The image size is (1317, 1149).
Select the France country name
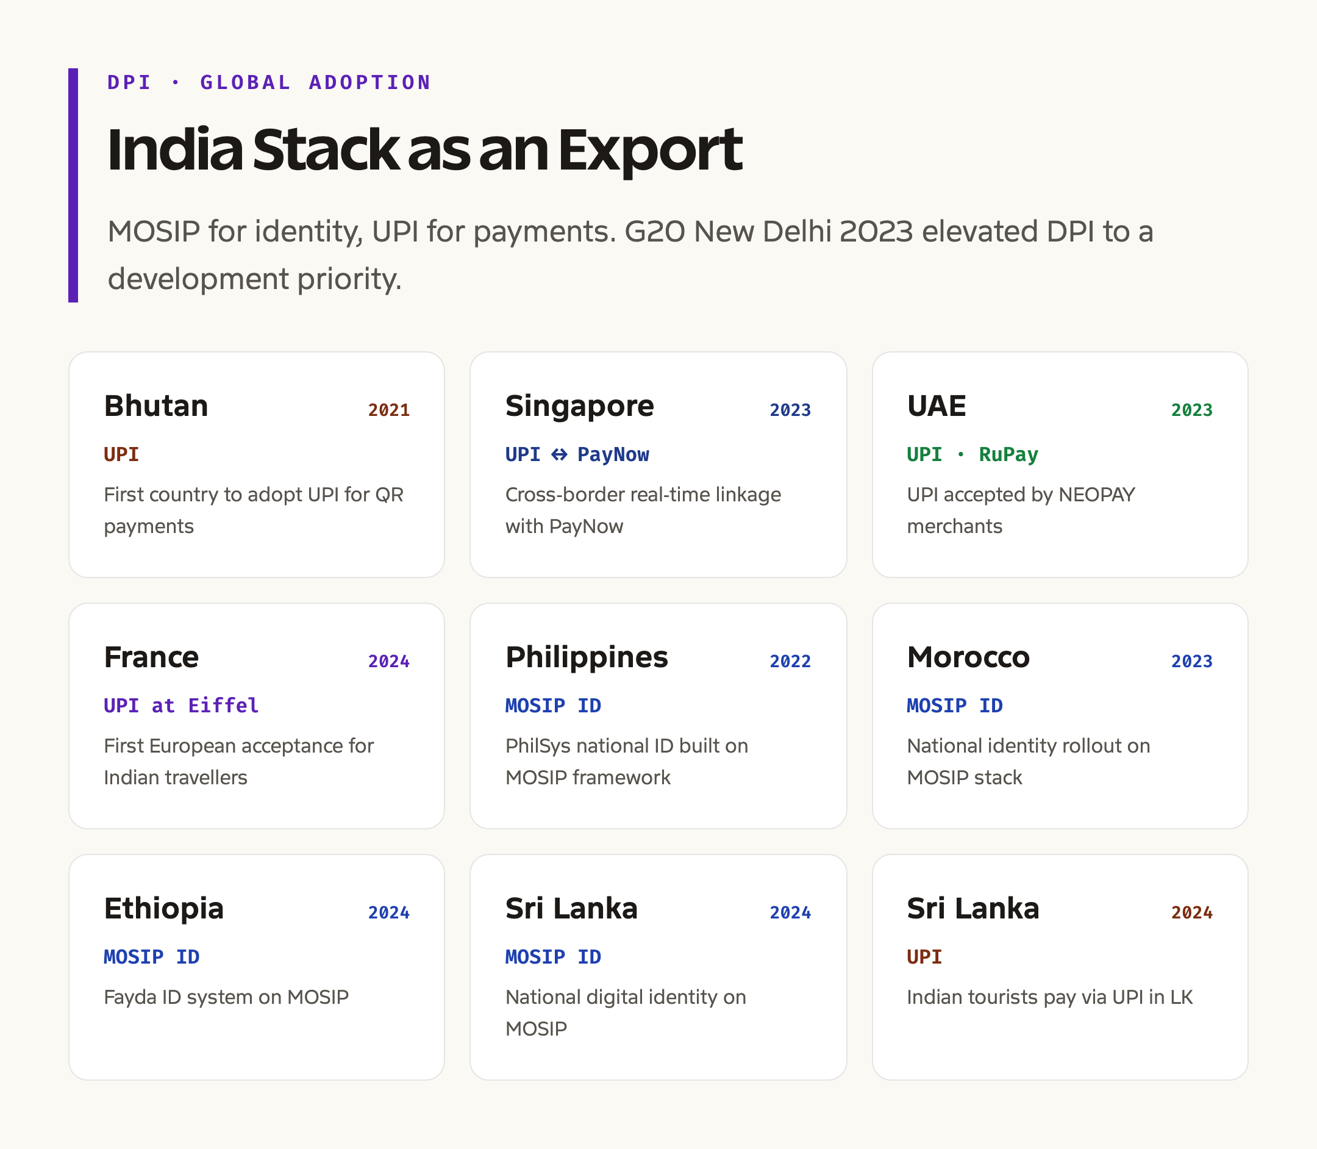click(x=151, y=657)
